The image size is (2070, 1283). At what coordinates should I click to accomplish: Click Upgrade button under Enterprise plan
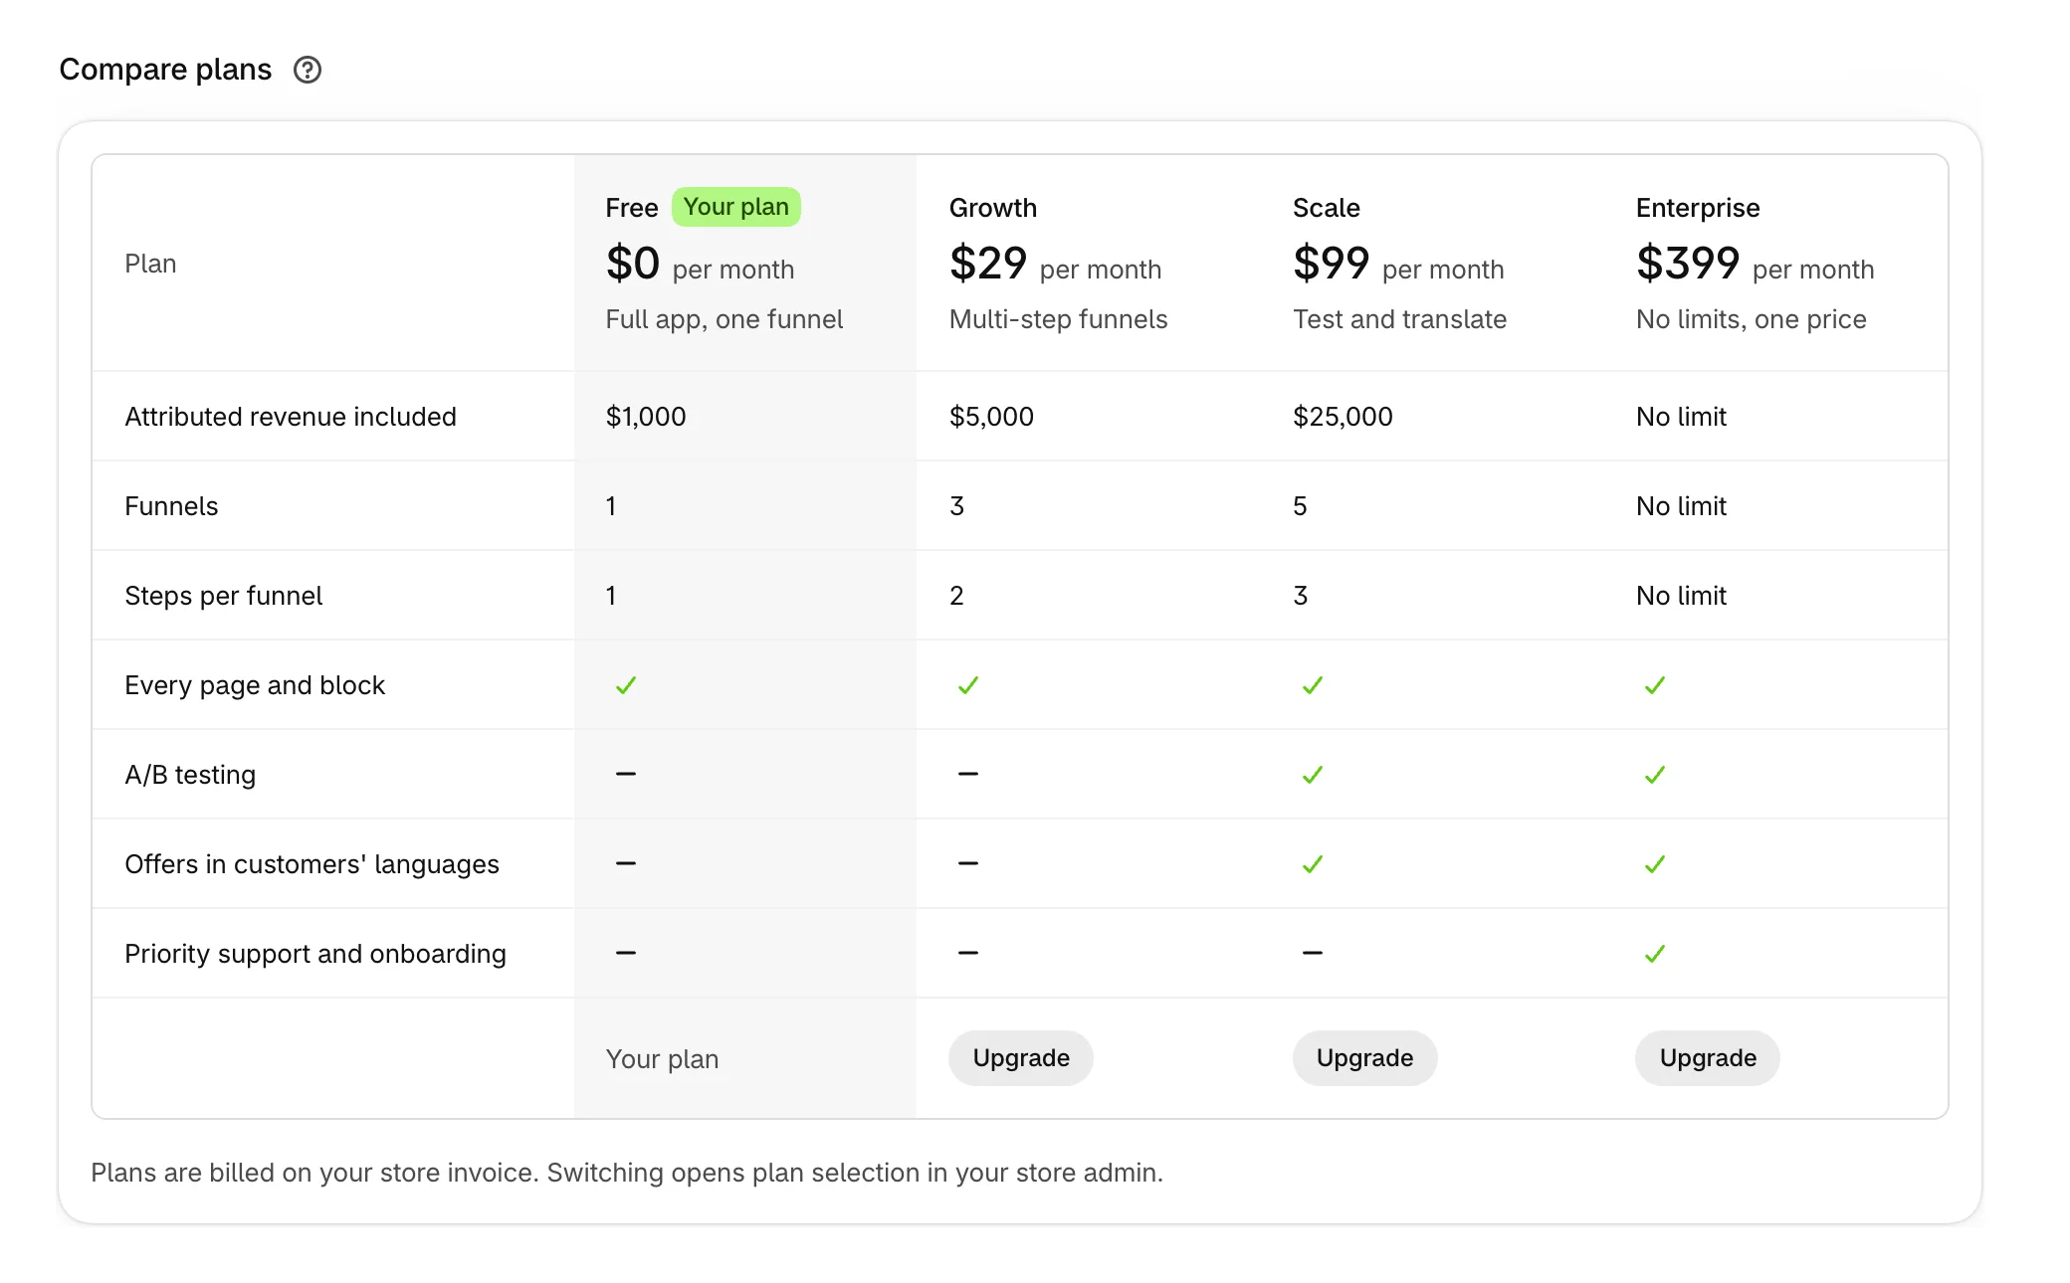coord(1708,1058)
